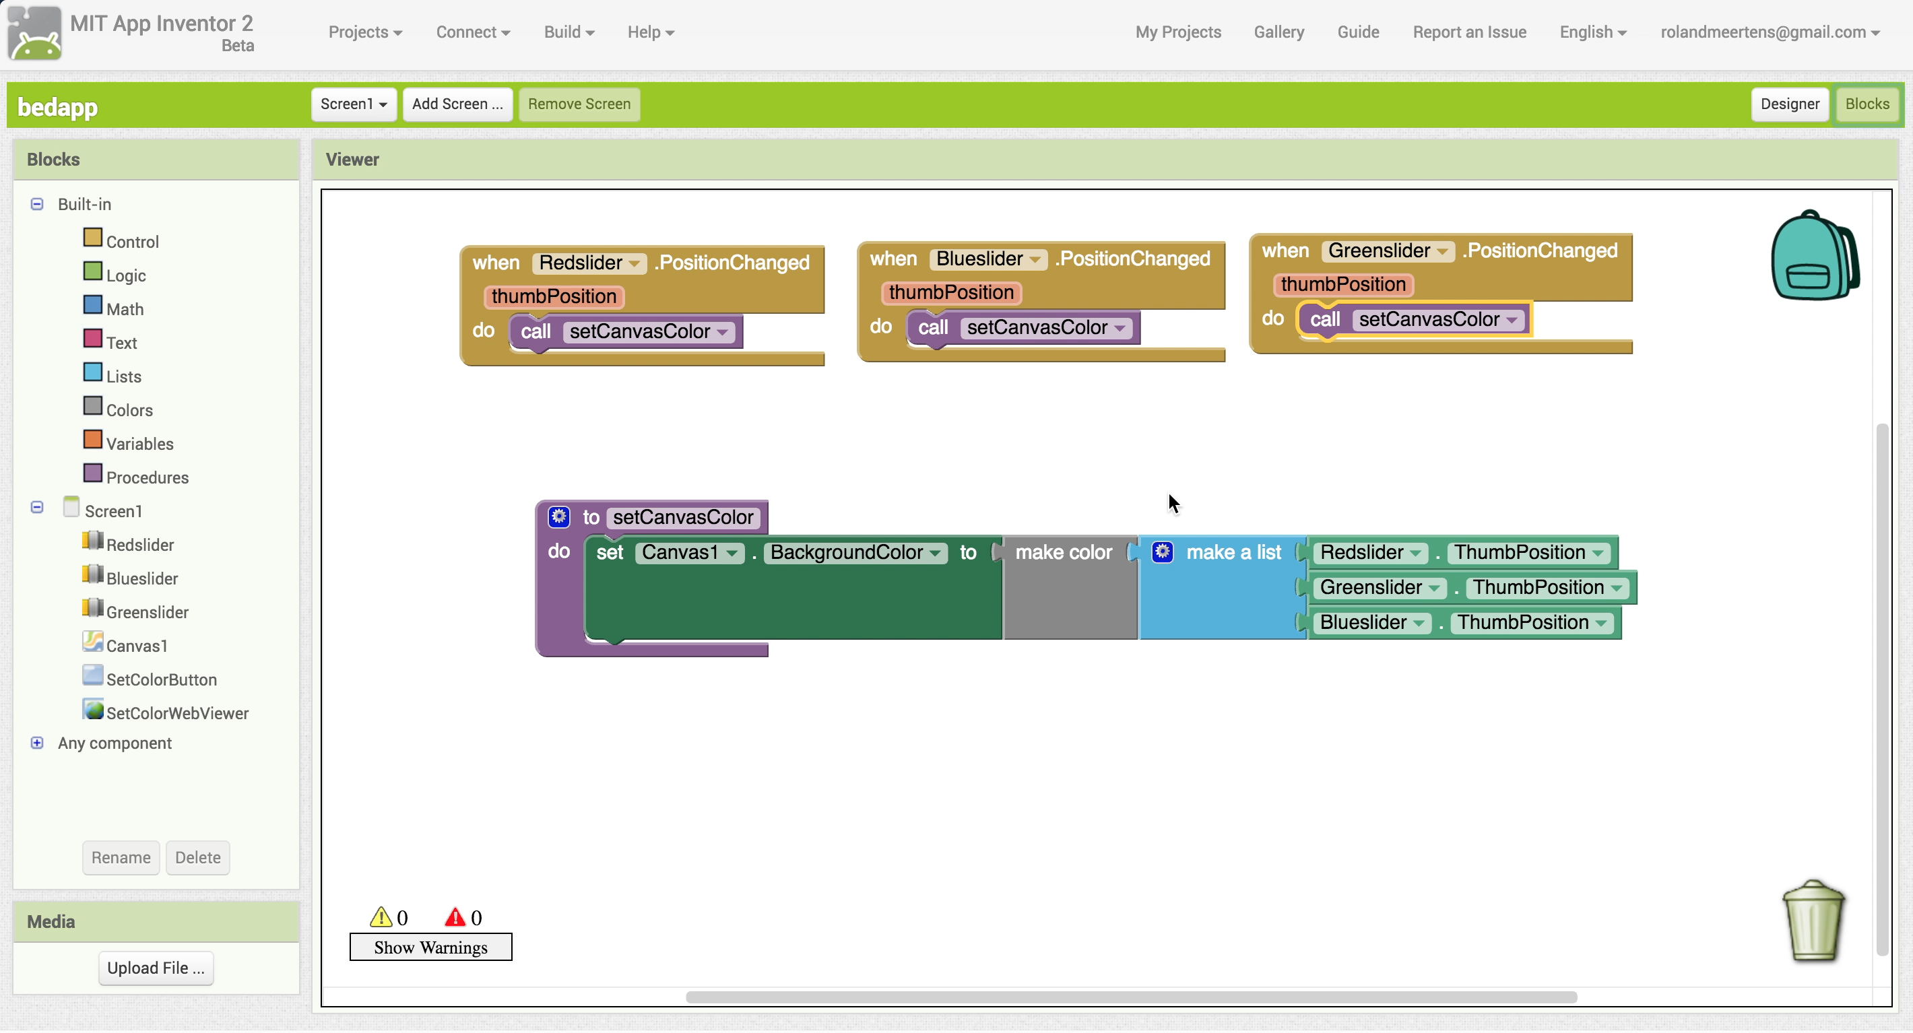Viewport: 1913px width, 1033px height.
Task: Open the Projects menu
Action: [x=364, y=32]
